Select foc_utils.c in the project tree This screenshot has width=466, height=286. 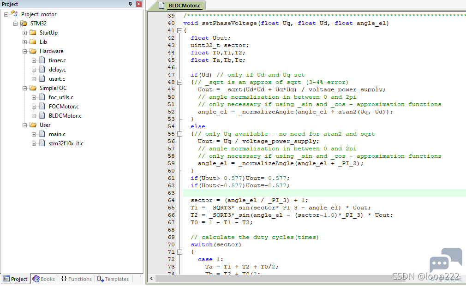click(61, 97)
